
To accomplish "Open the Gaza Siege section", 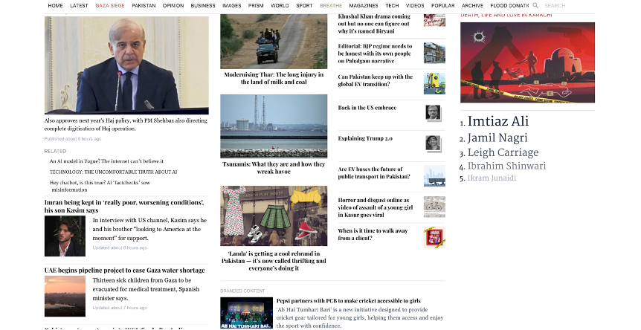I will [x=109, y=5].
